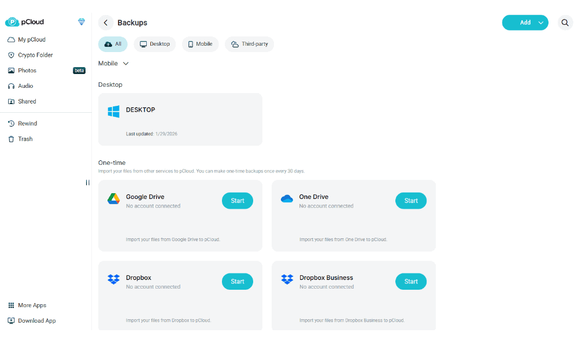Open Rewind from the sidebar
Image resolution: width=578 pixels, height=347 pixels.
point(27,123)
